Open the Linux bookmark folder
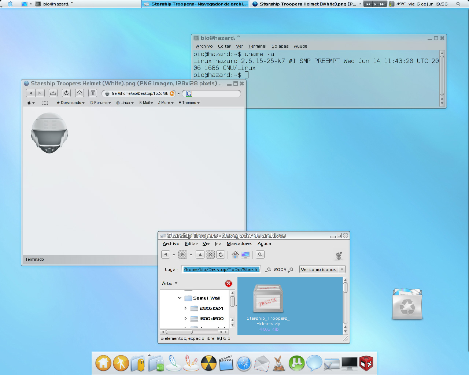The height and width of the screenshot is (375, 469). tap(125, 103)
